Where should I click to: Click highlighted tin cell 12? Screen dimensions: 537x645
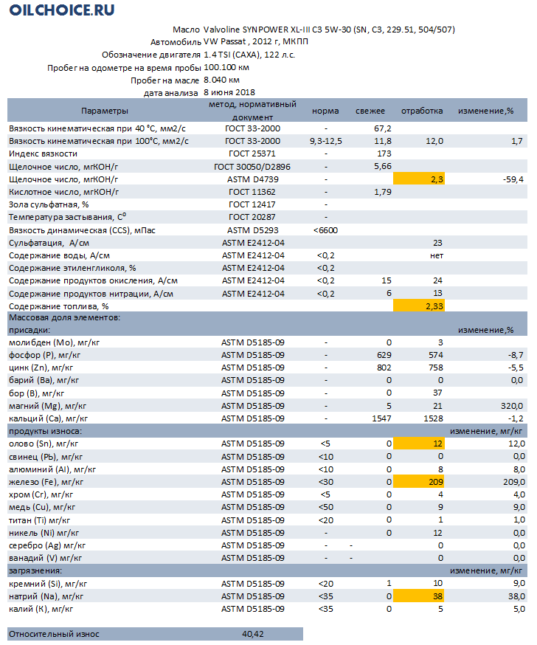(418, 444)
